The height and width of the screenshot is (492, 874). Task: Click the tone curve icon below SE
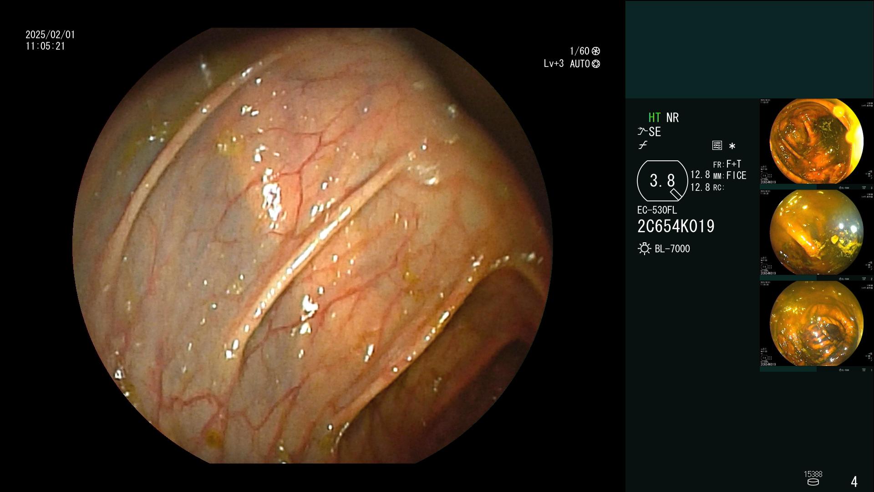[643, 145]
